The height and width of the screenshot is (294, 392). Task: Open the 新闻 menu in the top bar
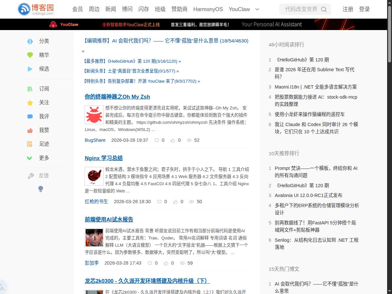tap(110, 9)
